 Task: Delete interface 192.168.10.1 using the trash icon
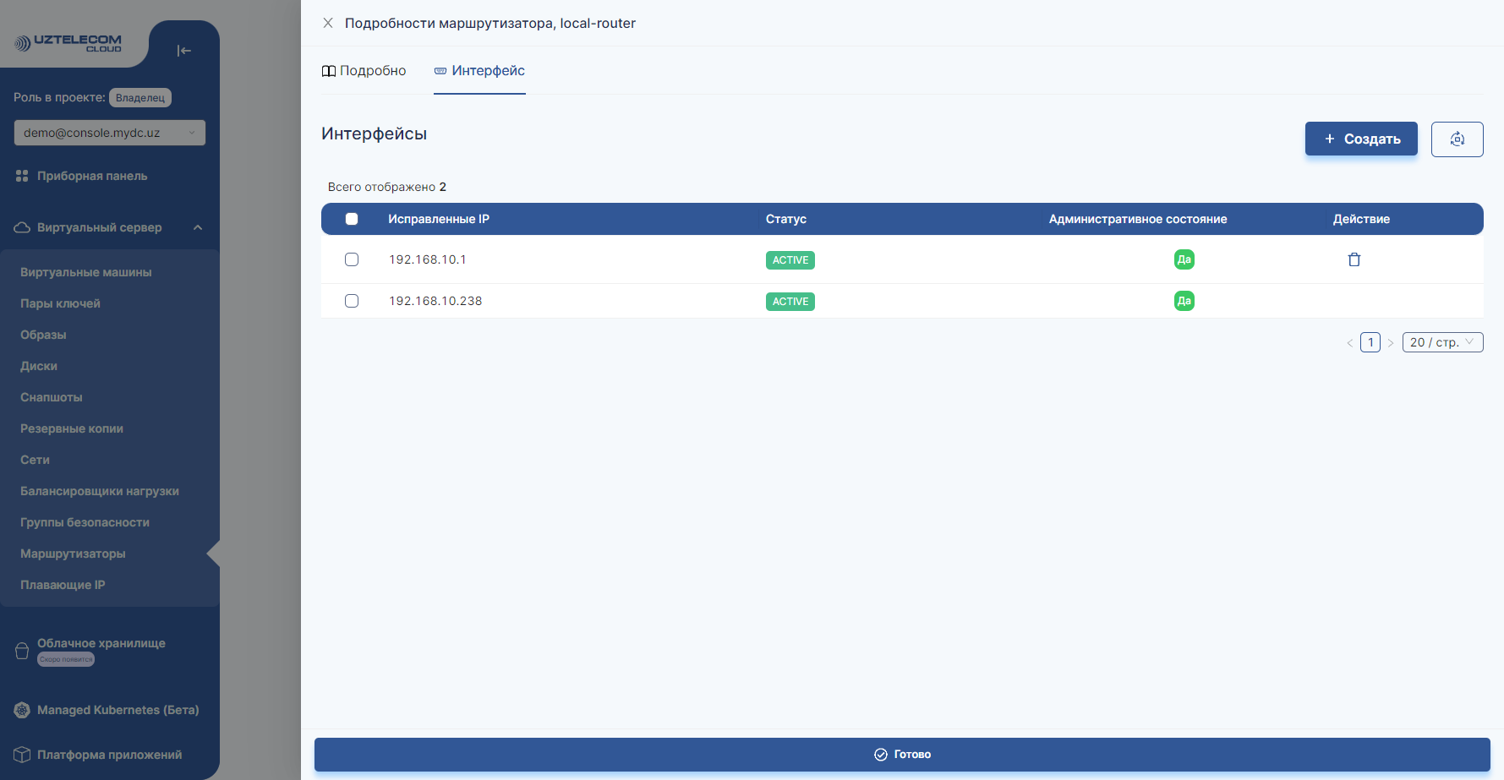(1354, 259)
